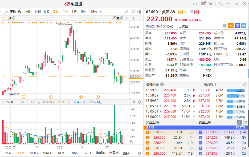Image resolution: width=249 pixels, height=157 pixels.
Task: Select the KDJ indicator
Action: pyautogui.click(x=61, y=153)
